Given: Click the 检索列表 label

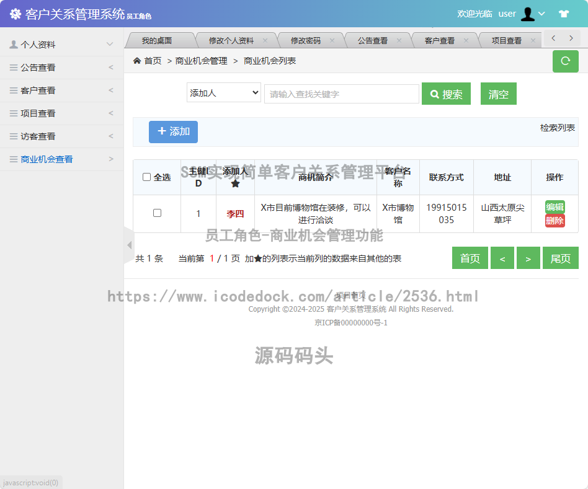Looking at the screenshot, I should click(557, 128).
